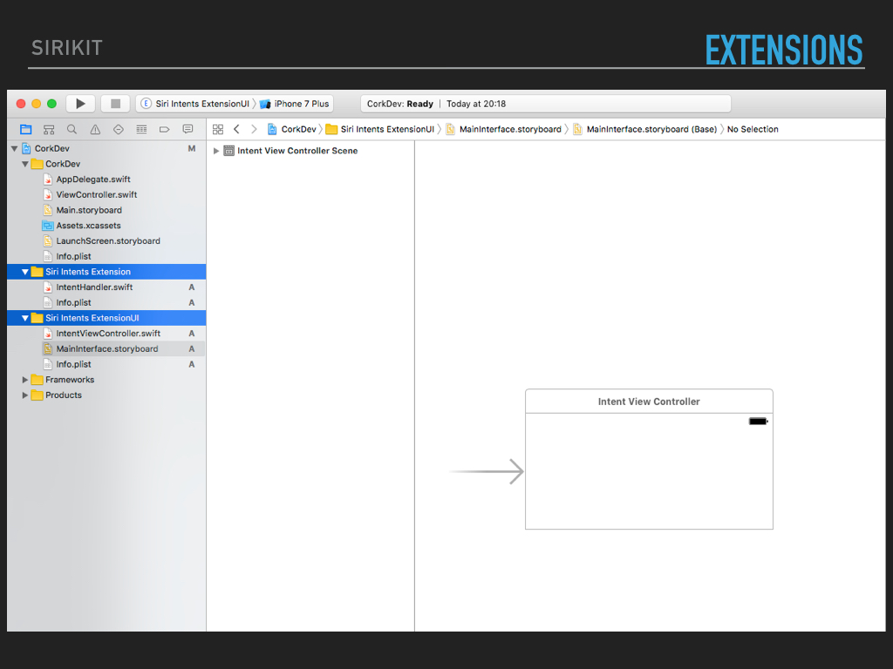Select MainInterface.storyboard in navigator

[106, 348]
